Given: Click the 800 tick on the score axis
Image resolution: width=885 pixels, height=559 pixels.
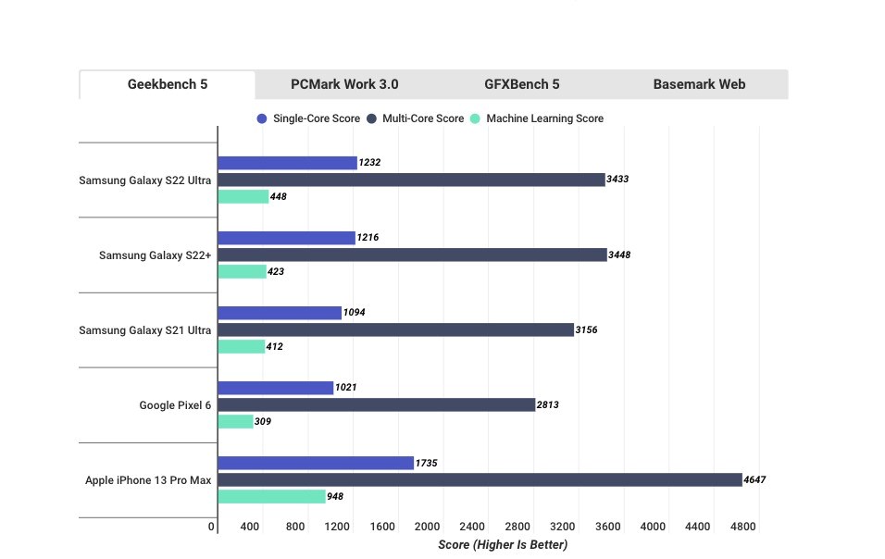Looking at the screenshot, I should pos(295,527).
